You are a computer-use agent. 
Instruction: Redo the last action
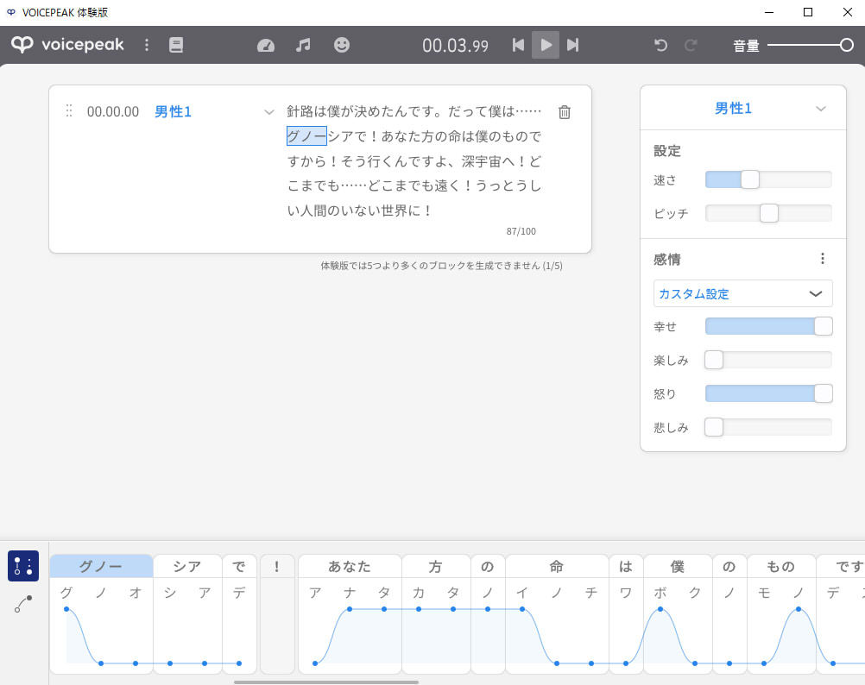tap(691, 45)
